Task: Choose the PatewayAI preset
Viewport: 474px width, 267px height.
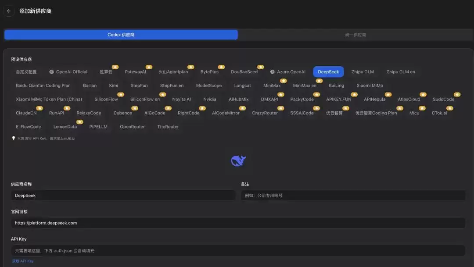Action: coord(136,72)
